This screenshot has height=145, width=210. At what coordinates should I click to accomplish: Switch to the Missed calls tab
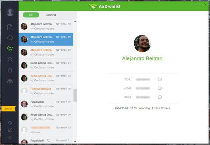(x=51, y=15)
